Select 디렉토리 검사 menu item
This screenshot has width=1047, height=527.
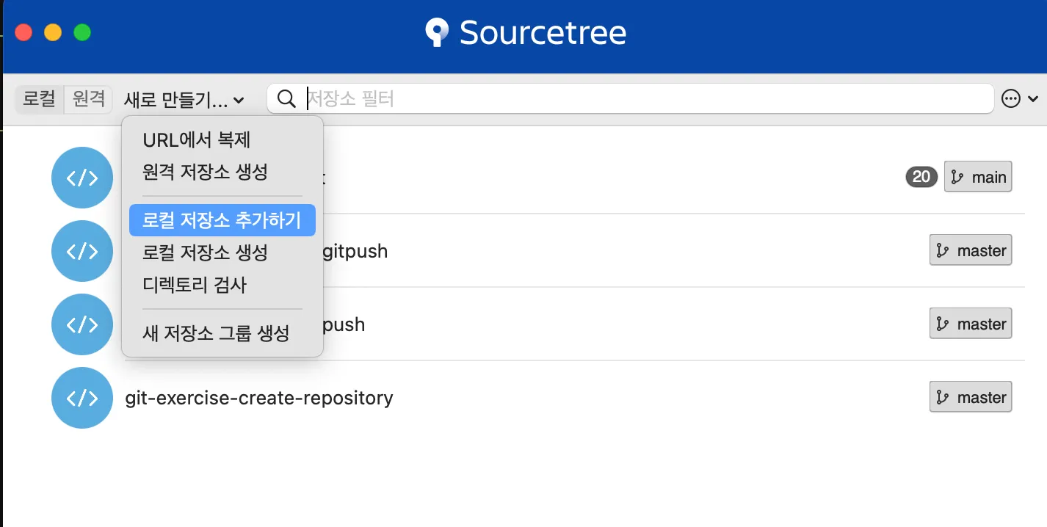click(x=222, y=285)
